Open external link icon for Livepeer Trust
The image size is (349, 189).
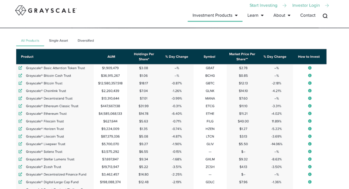click(x=20, y=144)
